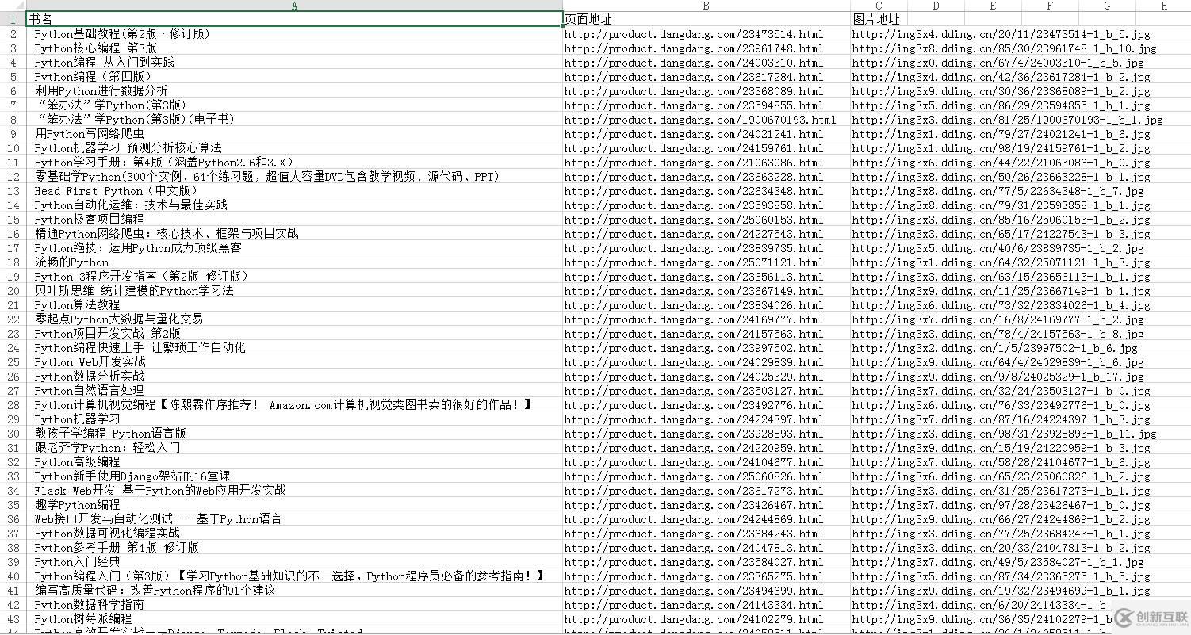
Task: Select column H header
Action: pos(1164,6)
